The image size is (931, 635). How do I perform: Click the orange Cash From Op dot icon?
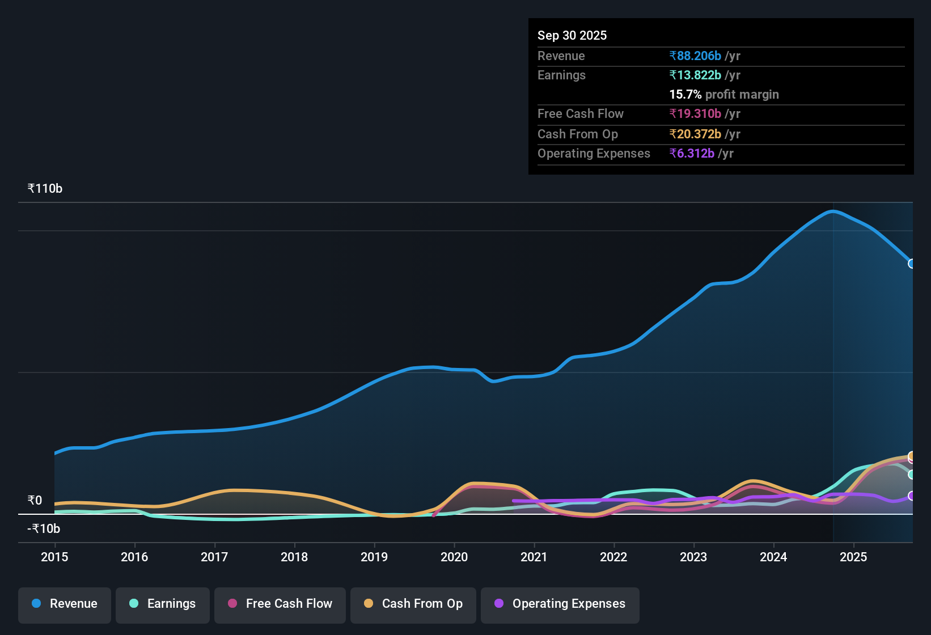[369, 604]
